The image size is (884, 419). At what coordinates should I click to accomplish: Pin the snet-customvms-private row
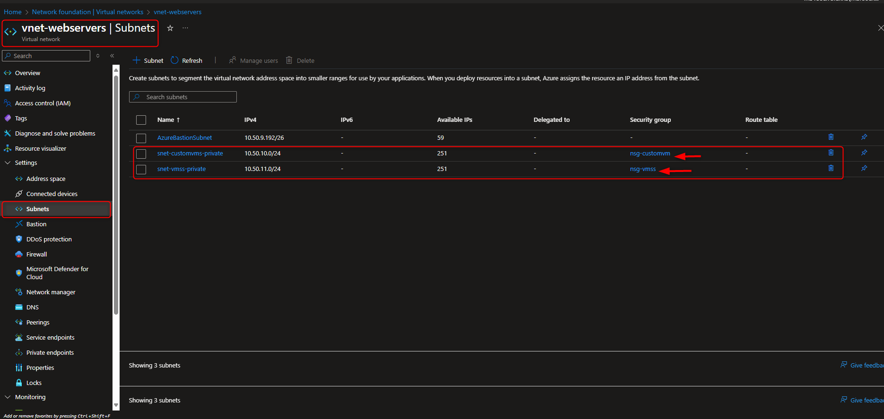(x=864, y=153)
